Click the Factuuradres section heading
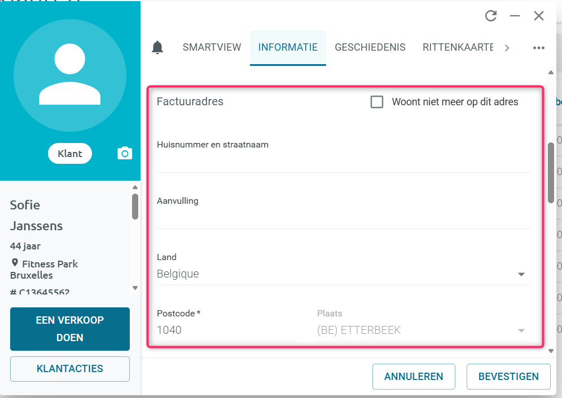The width and height of the screenshot is (562, 398). pos(190,101)
